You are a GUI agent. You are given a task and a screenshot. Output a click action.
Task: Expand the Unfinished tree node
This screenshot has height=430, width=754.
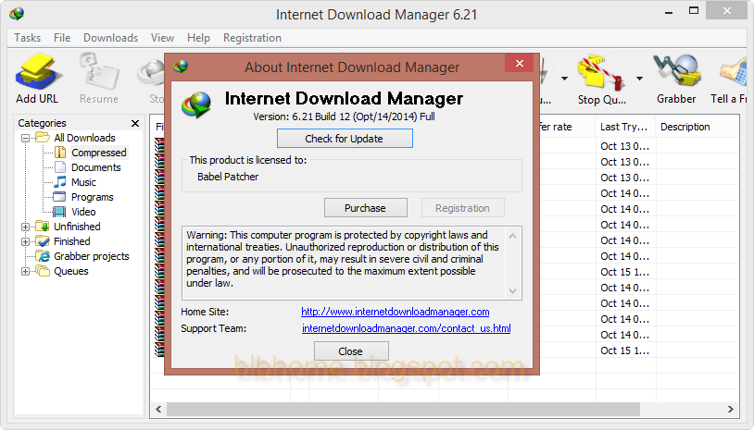(x=26, y=227)
